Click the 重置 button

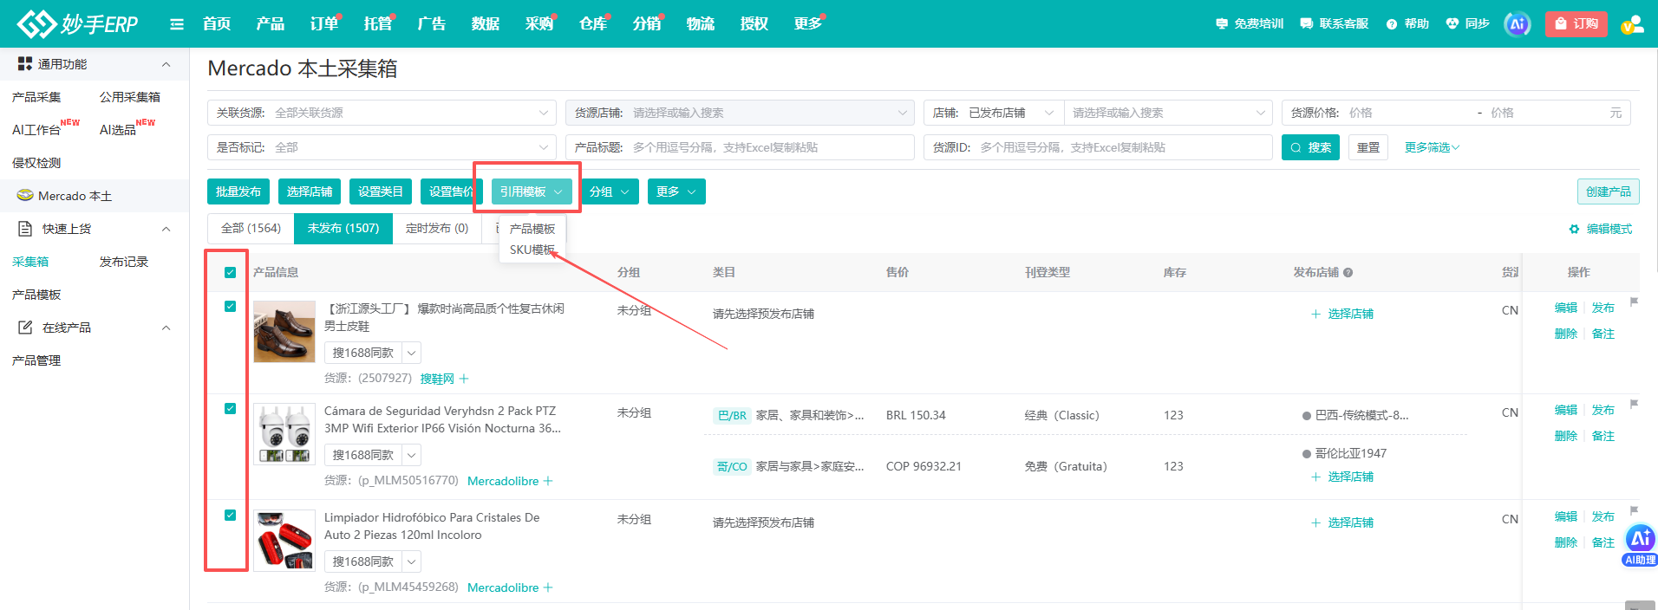[1368, 147]
